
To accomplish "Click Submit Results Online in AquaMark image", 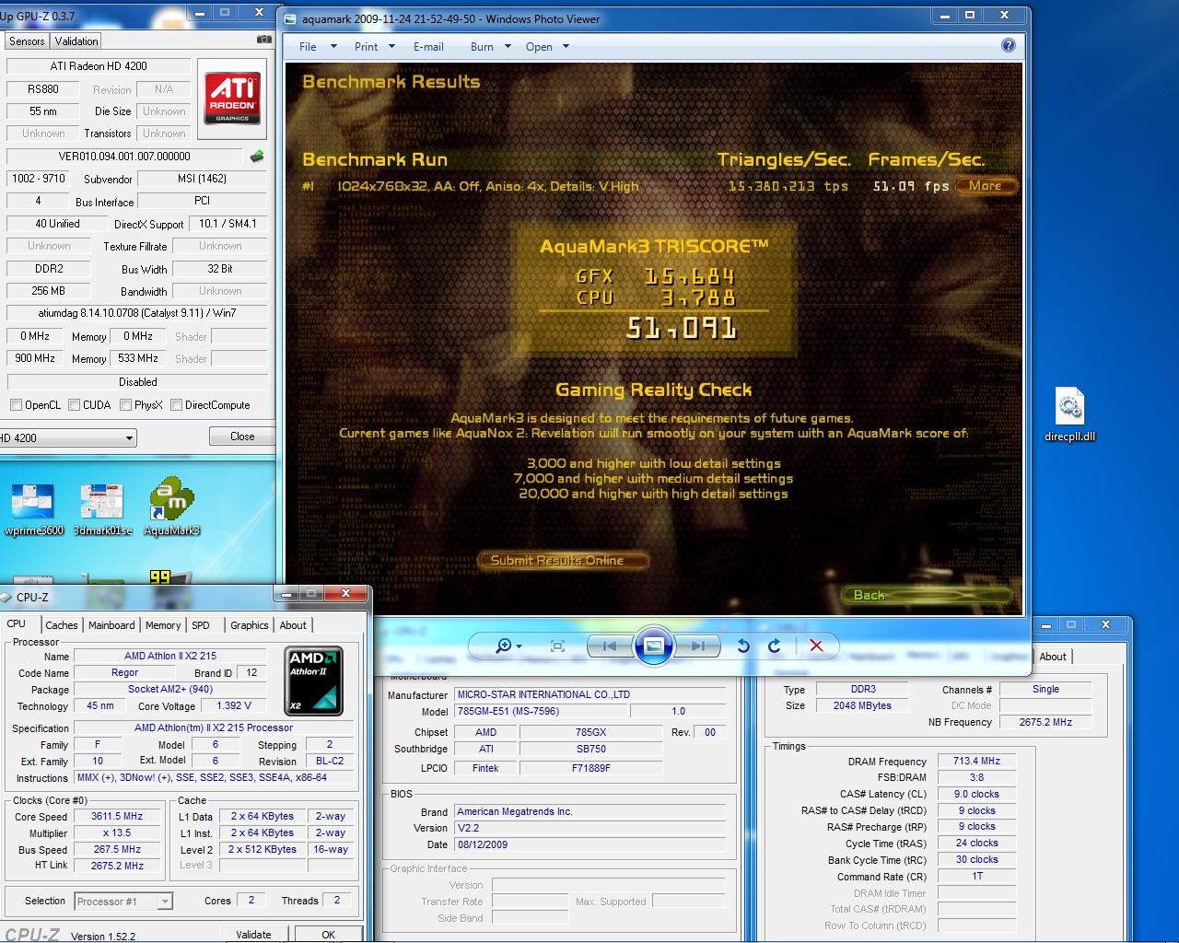I will [x=563, y=560].
